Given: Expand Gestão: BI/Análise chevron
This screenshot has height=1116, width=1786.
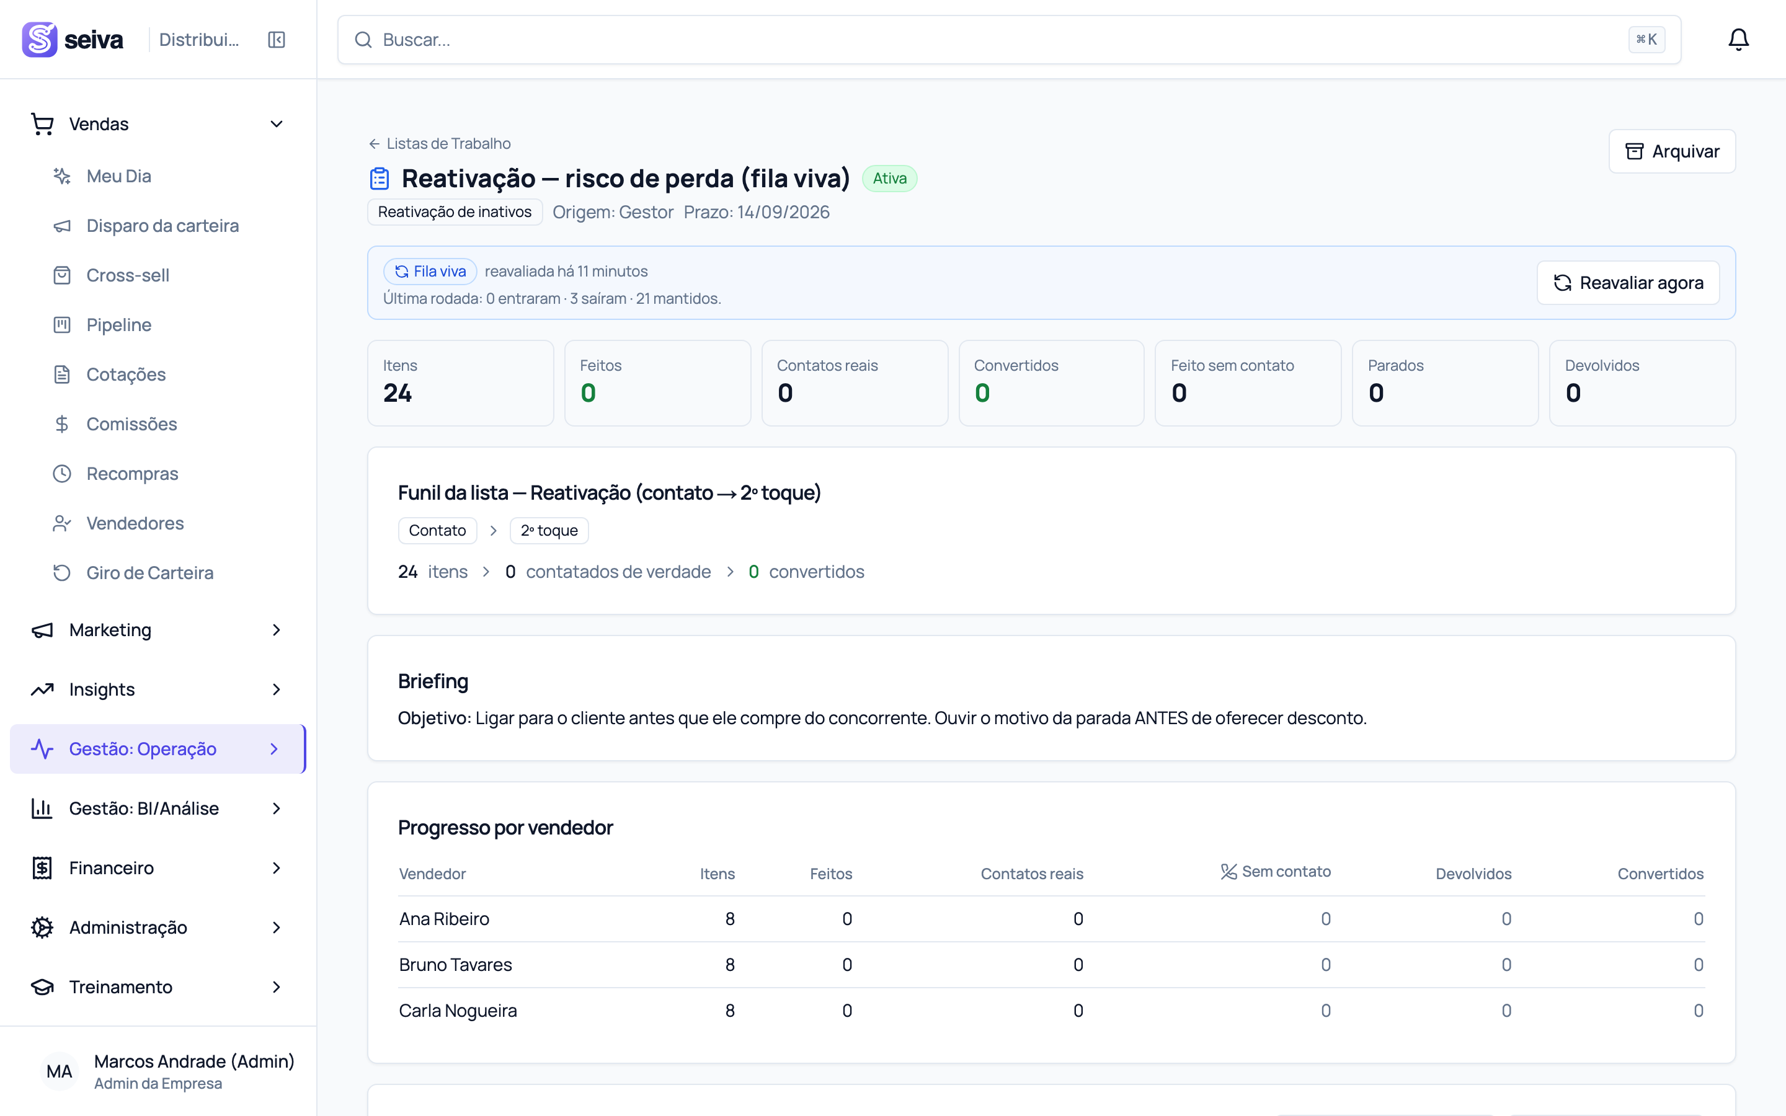Looking at the screenshot, I should (277, 809).
